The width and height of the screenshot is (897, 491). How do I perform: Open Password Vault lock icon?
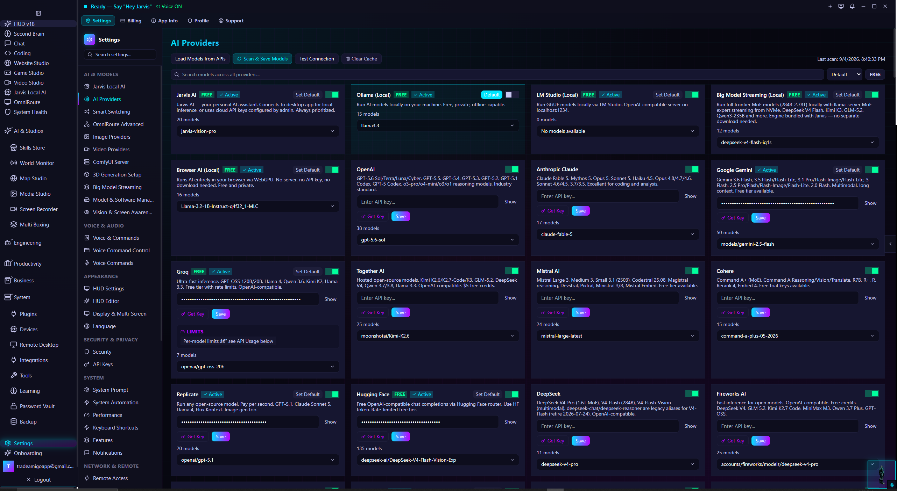pyautogui.click(x=14, y=406)
